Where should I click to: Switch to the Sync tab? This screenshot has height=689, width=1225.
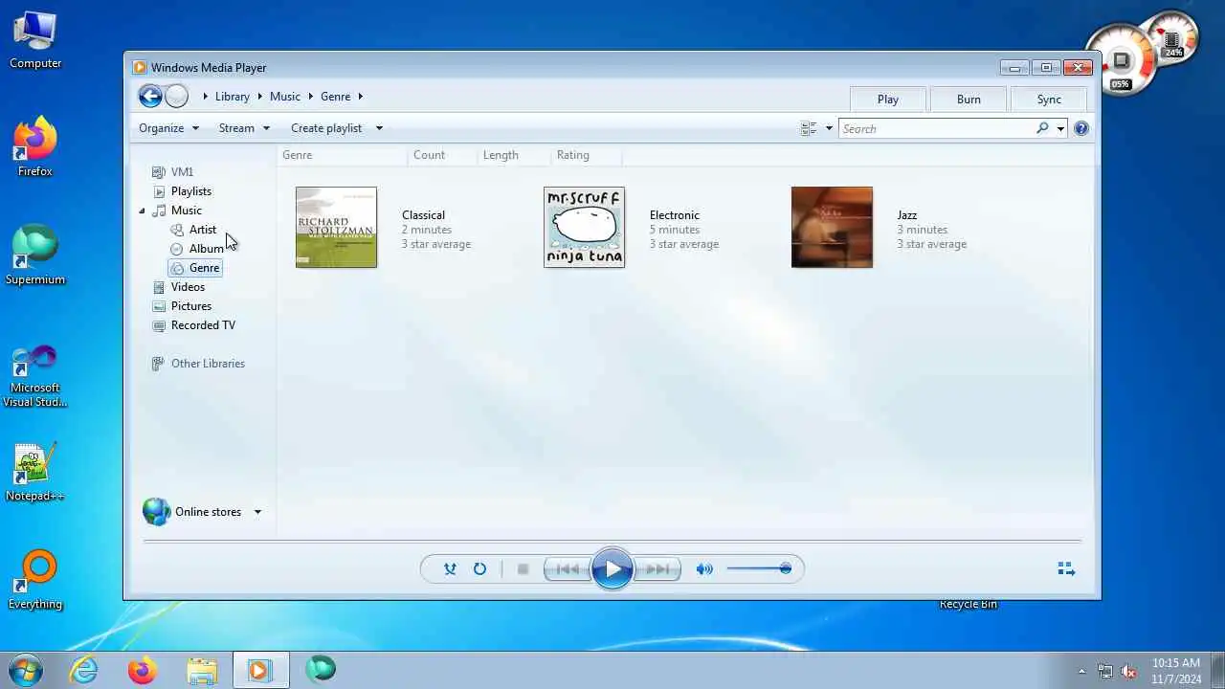click(1049, 99)
